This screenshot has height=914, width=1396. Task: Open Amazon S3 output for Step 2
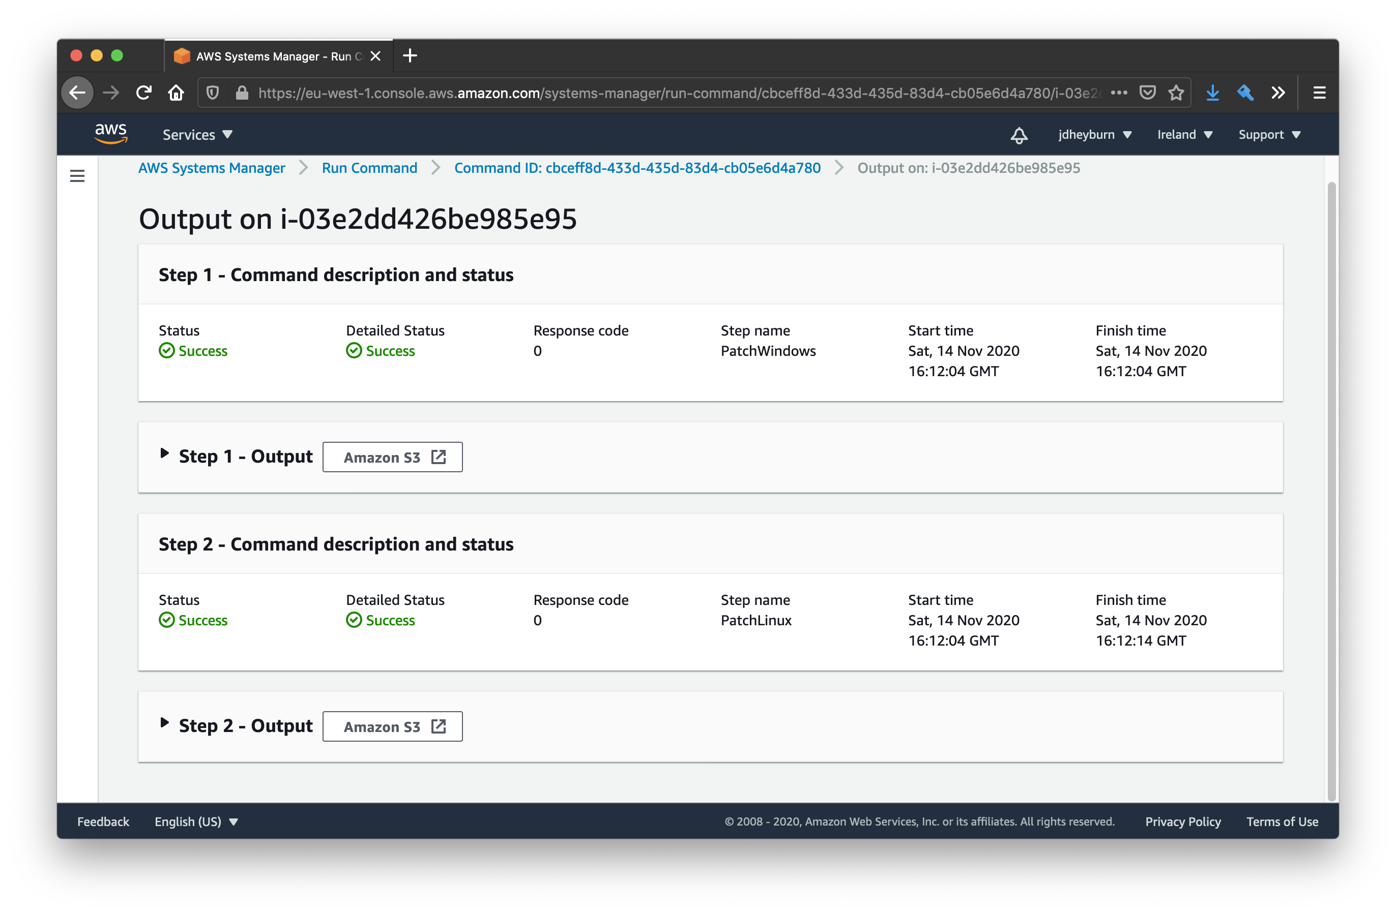tap(392, 726)
